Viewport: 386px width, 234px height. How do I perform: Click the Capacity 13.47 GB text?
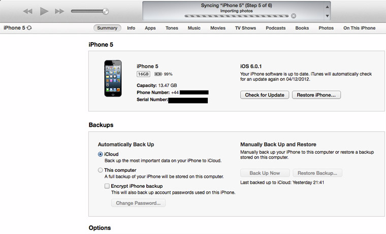pyautogui.click(x=157, y=85)
